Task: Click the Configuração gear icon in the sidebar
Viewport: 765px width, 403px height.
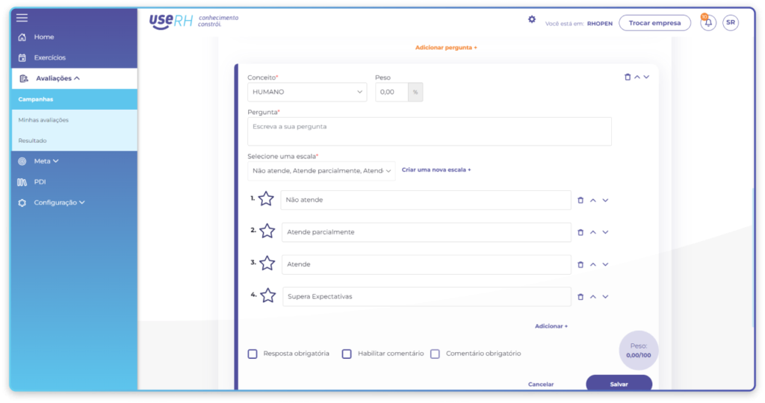Action: [x=22, y=203]
